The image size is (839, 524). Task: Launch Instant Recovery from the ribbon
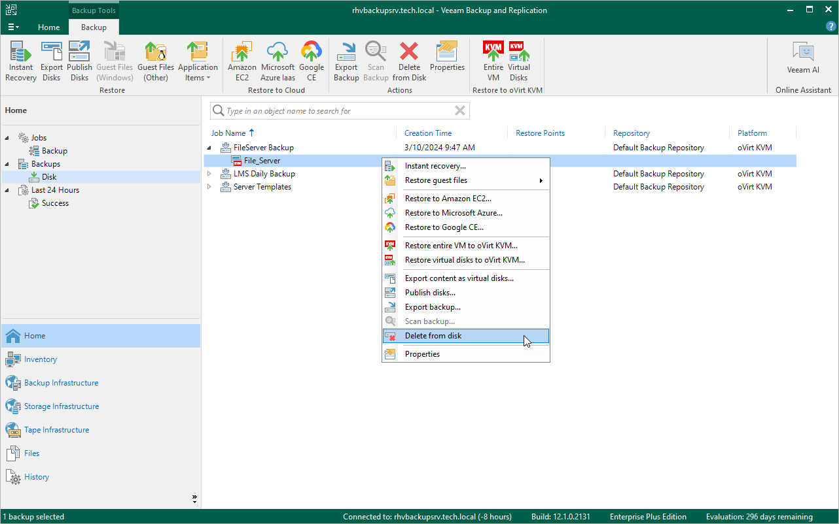21,61
